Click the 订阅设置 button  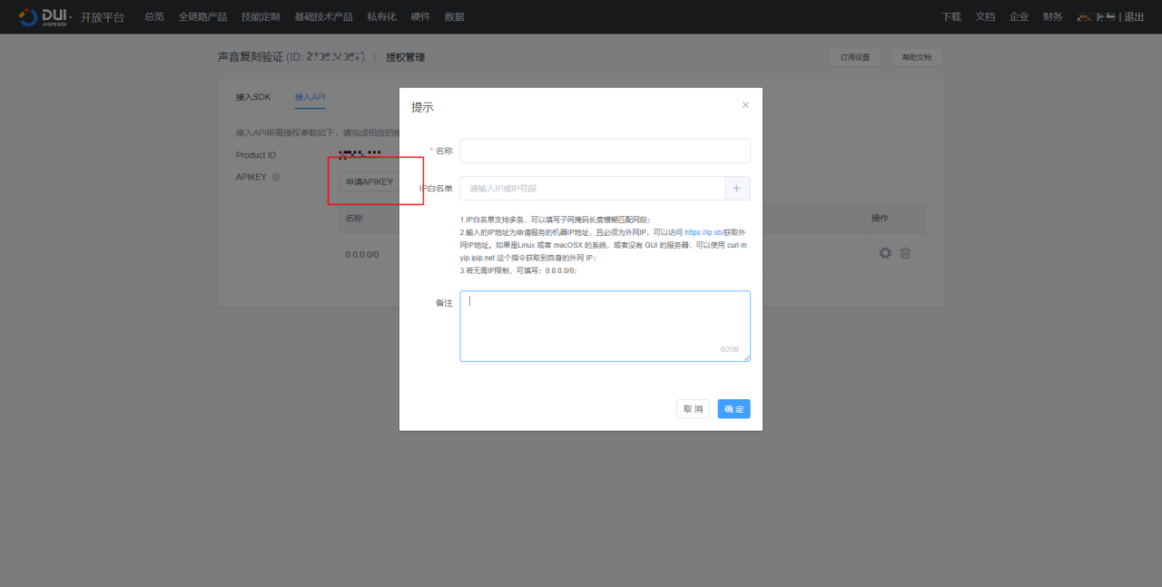pyautogui.click(x=854, y=57)
